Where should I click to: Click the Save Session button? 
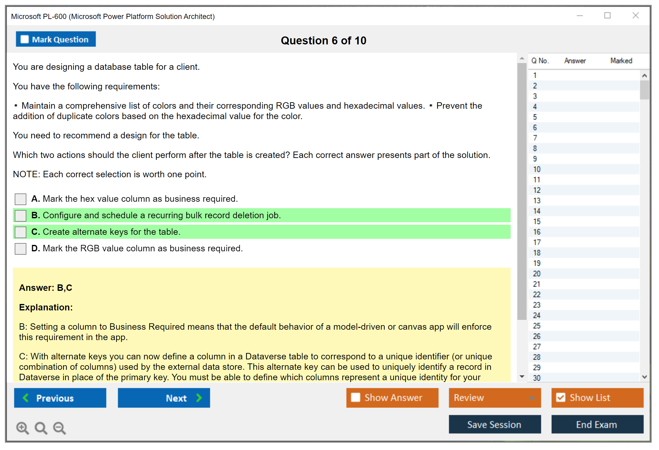click(494, 424)
